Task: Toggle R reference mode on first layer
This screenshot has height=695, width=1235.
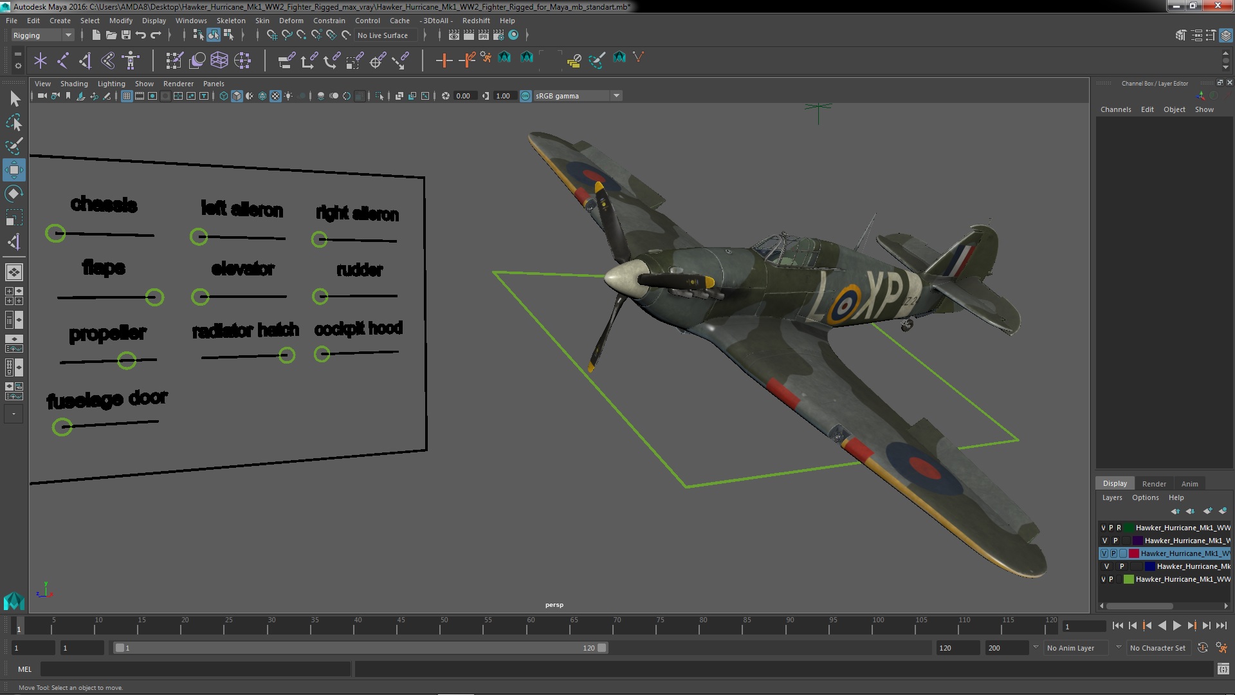Action: point(1119,528)
